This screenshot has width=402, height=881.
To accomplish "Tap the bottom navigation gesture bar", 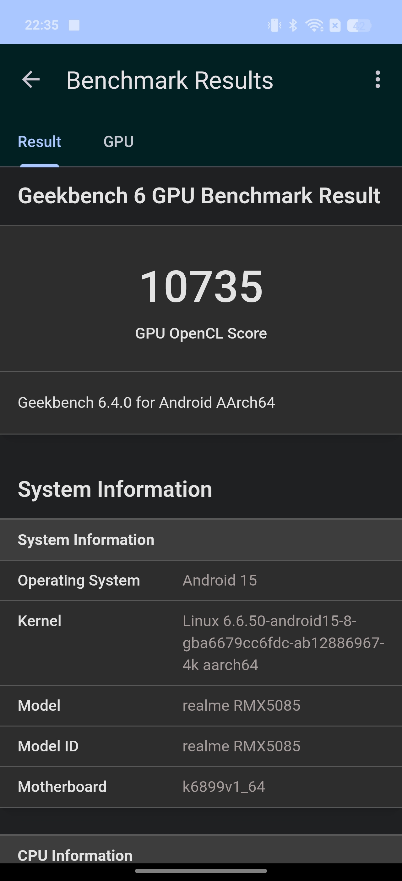I will point(201,871).
